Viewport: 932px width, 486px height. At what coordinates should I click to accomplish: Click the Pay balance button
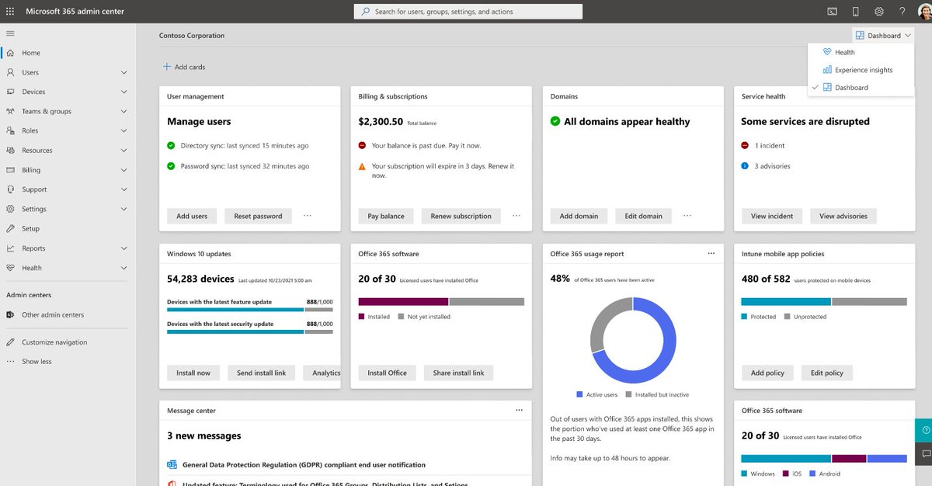(386, 216)
